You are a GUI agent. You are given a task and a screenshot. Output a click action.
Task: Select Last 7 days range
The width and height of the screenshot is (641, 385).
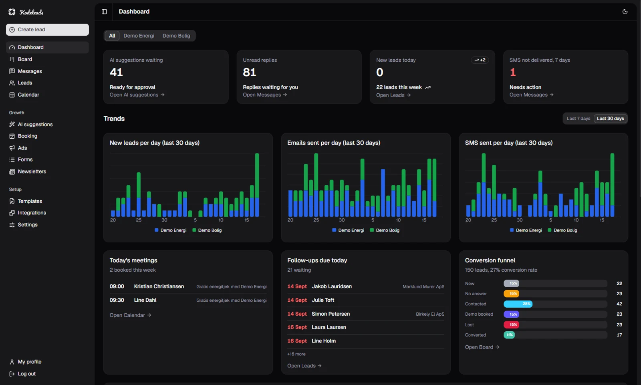[579, 119]
